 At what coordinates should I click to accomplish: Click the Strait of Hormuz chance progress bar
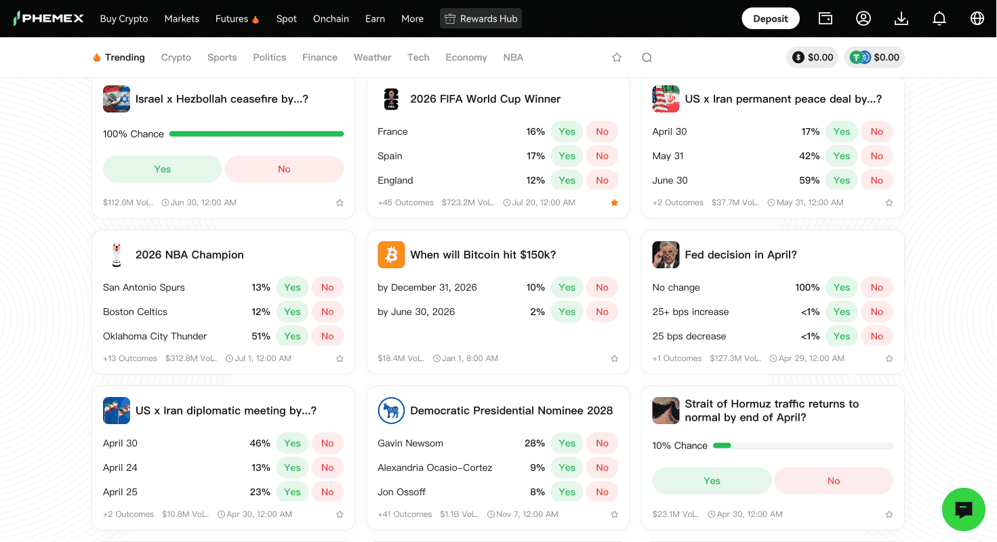[x=802, y=446]
